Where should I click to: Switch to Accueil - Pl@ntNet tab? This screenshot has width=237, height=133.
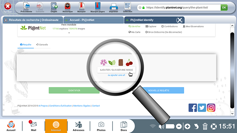pyautogui.click(x=94, y=20)
